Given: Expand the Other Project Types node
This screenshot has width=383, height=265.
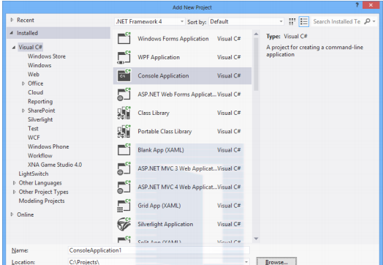Looking at the screenshot, I should coord(14,192).
